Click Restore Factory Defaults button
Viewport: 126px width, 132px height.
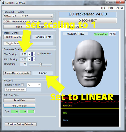[21, 124]
